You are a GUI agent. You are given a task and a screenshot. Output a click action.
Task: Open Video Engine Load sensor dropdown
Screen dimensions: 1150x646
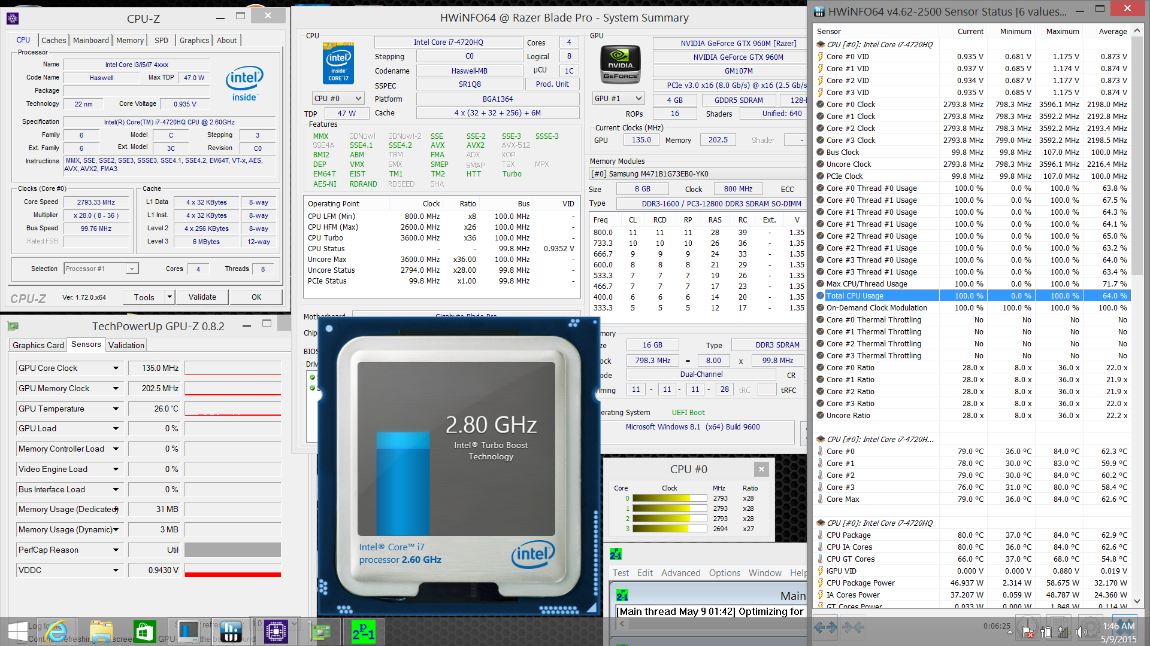tap(116, 469)
